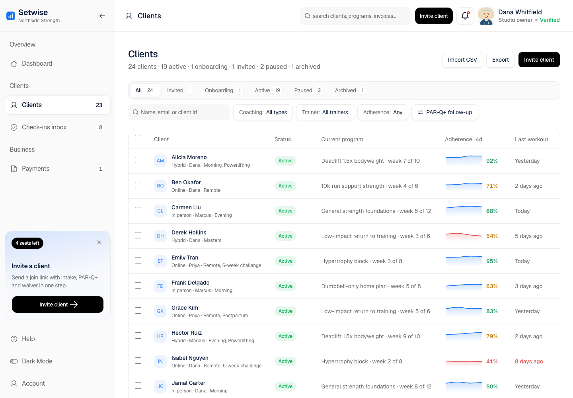Switch to the Archived tab
Screen dimensions: 573x398
(350, 90)
